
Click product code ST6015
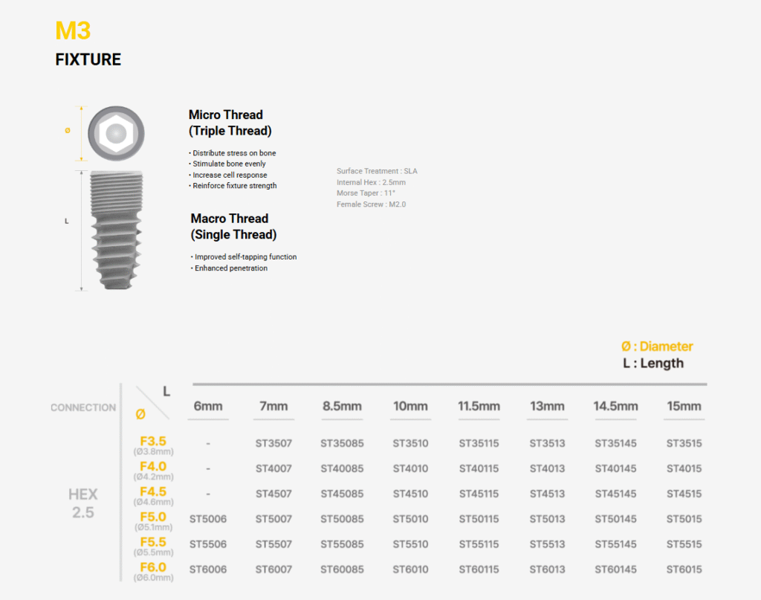684,570
